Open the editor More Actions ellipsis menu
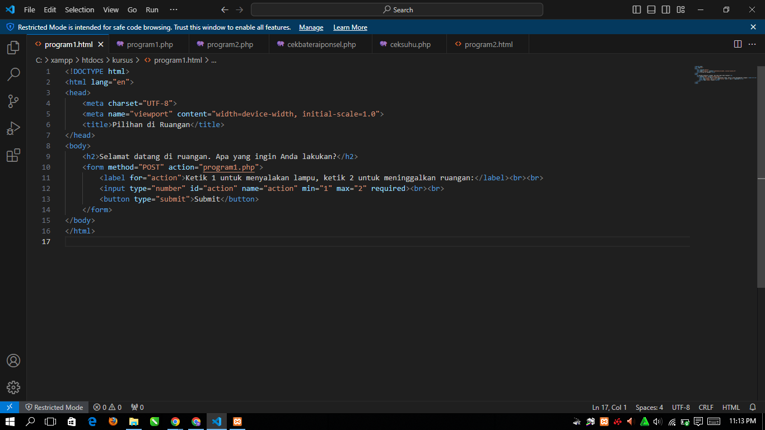Image resolution: width=765 pixels, height=430 pixels. pyautogui.click(x=752, y=44)
